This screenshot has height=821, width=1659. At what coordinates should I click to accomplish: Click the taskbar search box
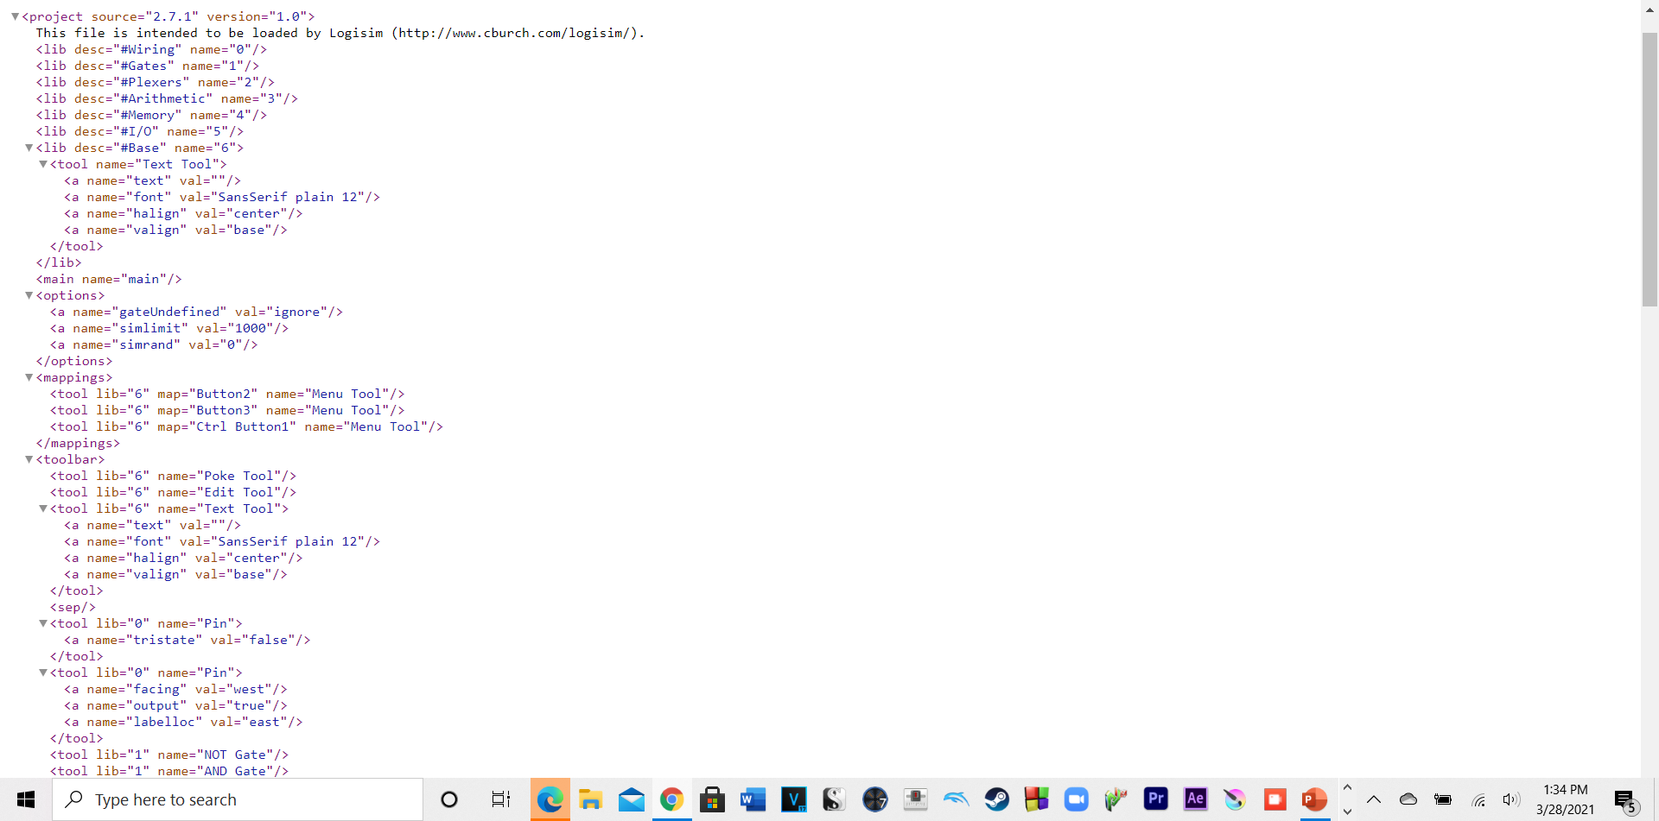238,799
